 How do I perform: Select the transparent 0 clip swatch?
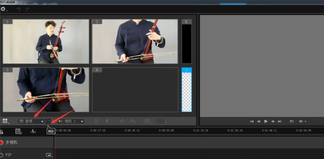(187, 89)
